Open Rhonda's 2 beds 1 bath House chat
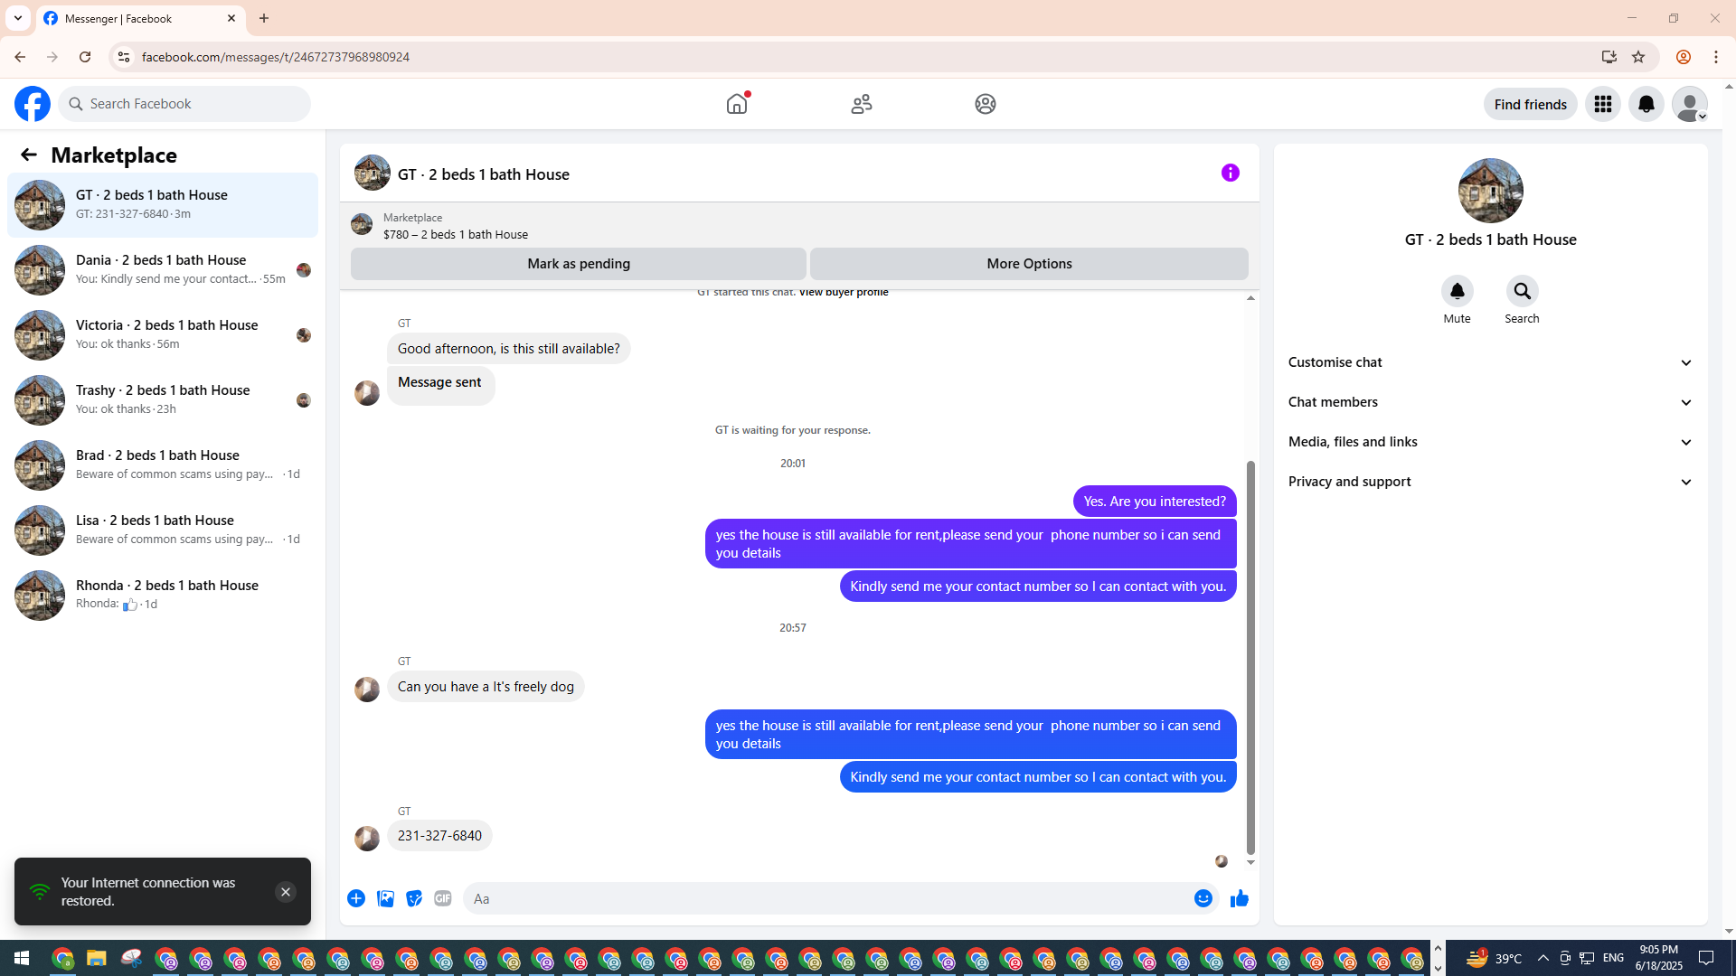This screenshot has height=976, width=1736. click(163, 596)
